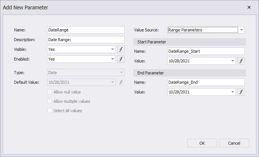Close the Add New Parameter dialog
Screen dimensions: 259x157
[x=249, y=7]
